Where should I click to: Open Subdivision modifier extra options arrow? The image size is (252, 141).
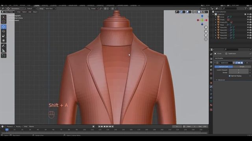pos(244,63)
